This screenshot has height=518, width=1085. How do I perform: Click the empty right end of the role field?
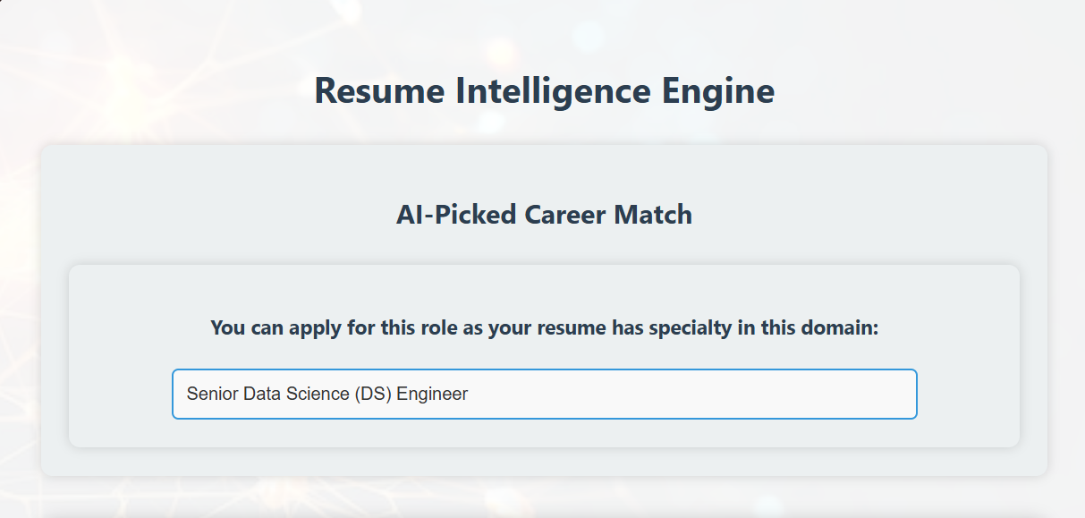click(x=805, y=394)
